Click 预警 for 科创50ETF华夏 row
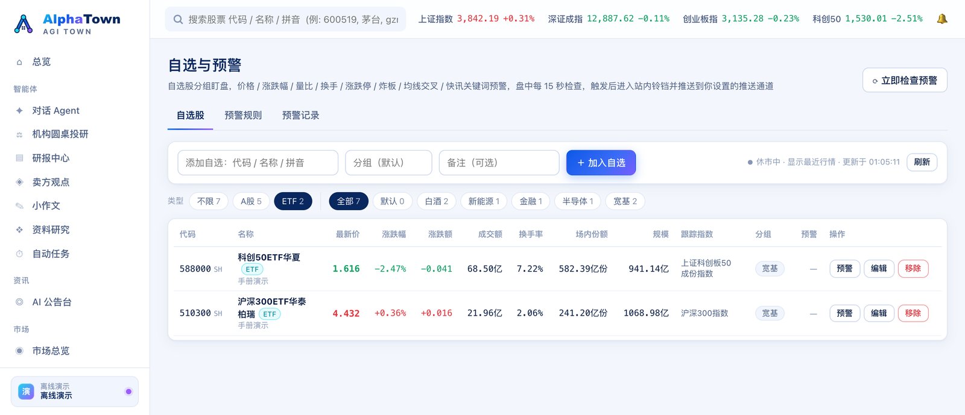The width and height of the screenshot is (965, 415). tap(844, 269)
